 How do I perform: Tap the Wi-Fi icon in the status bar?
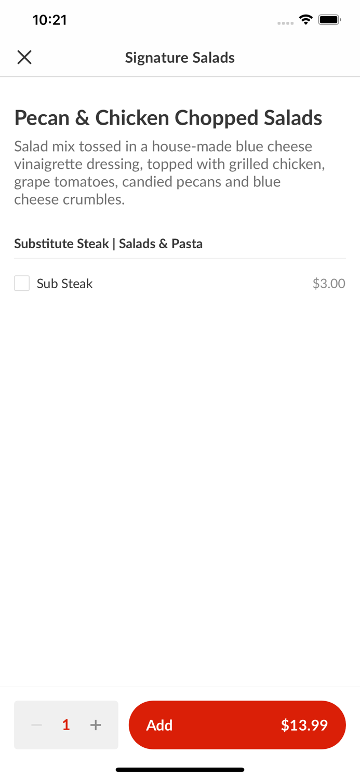(x=305, y=19)
